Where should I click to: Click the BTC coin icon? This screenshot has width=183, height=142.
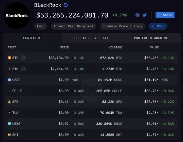(x=9, y=58)
